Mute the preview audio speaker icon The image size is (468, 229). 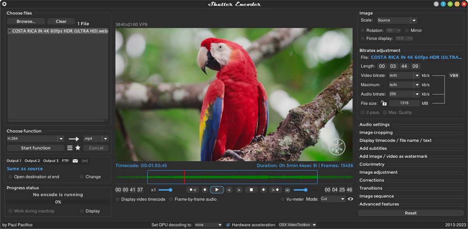click(x=287, y=190)
